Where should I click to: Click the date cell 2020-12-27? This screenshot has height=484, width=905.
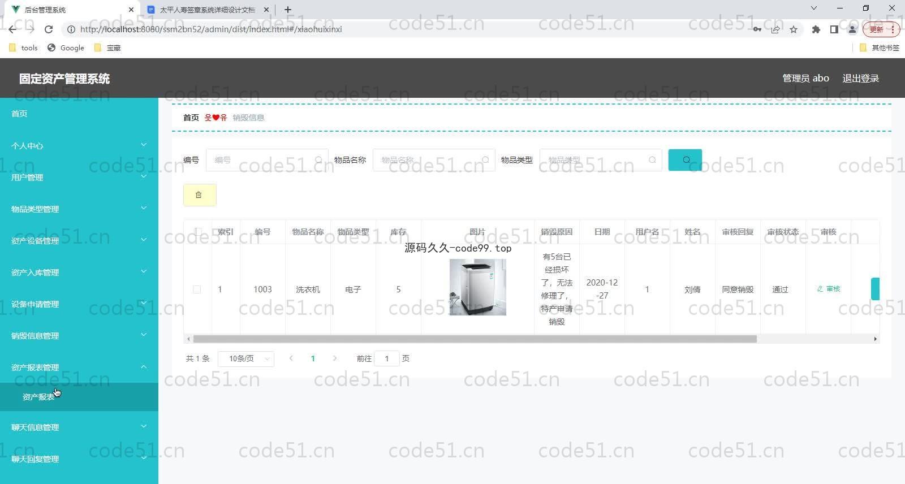(602, 289)
